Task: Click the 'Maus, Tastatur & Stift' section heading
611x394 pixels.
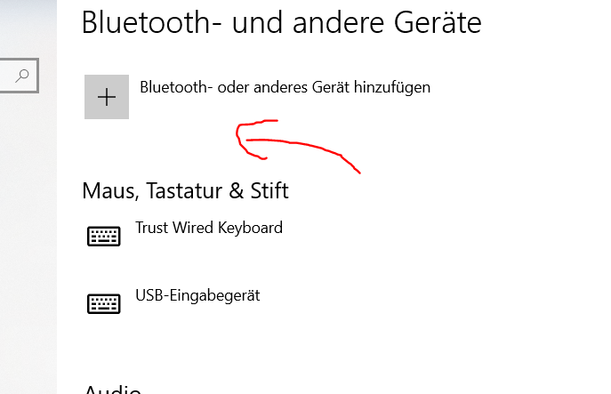Action: (185, 190)
